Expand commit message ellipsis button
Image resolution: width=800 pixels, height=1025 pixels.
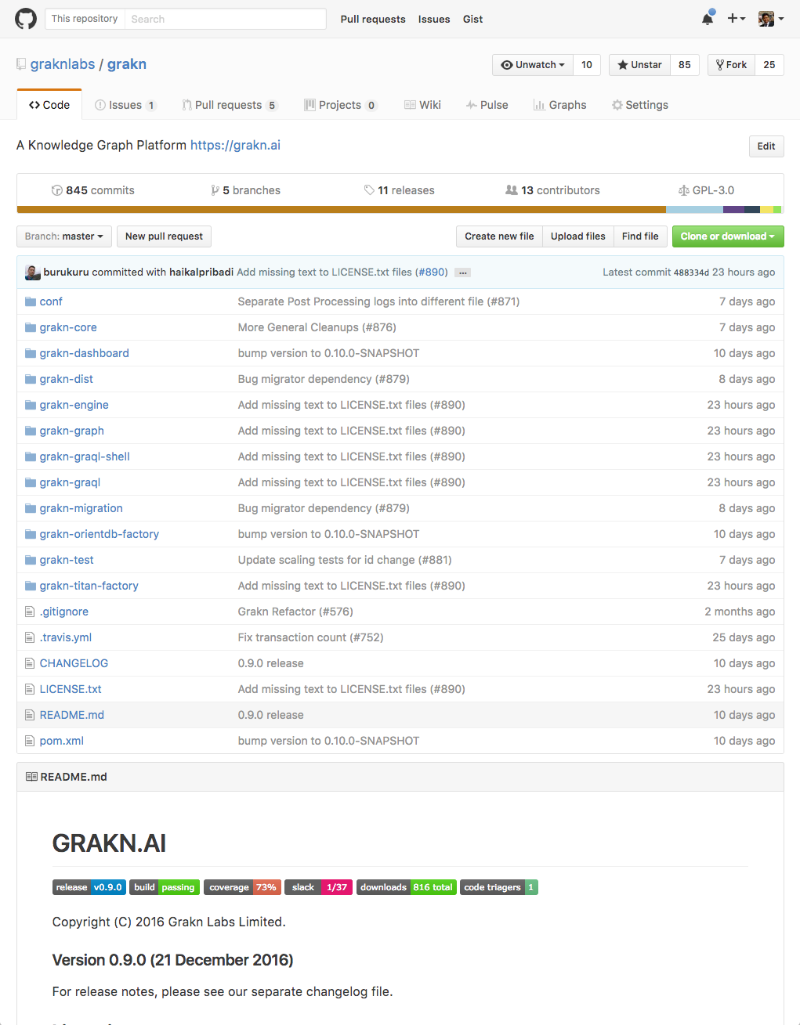(463, 272)
